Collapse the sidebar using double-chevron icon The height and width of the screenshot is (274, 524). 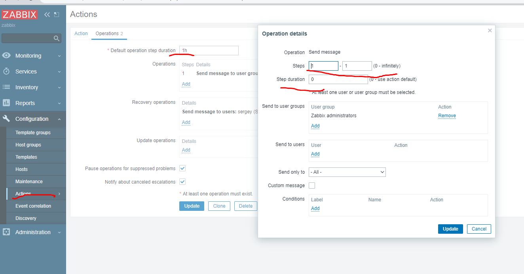click(x=47, y=15)
